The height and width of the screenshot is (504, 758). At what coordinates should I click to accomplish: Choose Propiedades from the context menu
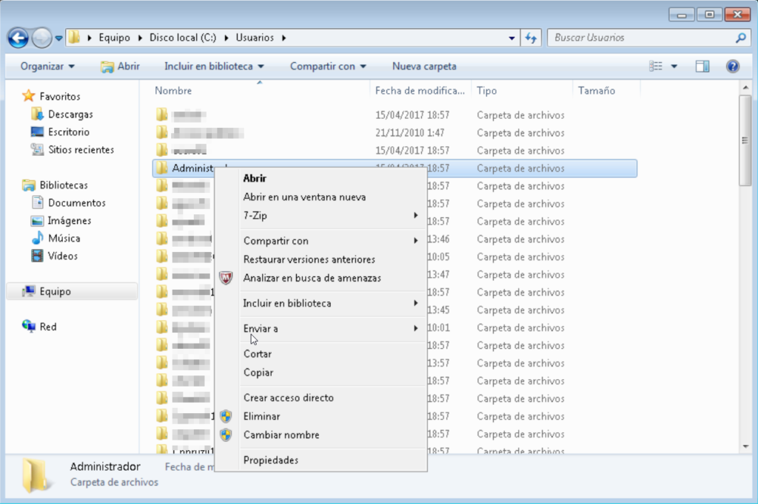(x=271, y=460)
